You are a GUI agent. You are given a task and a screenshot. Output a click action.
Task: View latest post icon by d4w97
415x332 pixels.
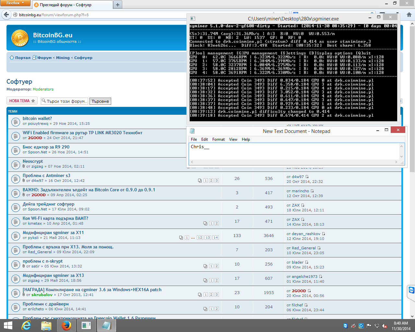click(x=307, y=177)
